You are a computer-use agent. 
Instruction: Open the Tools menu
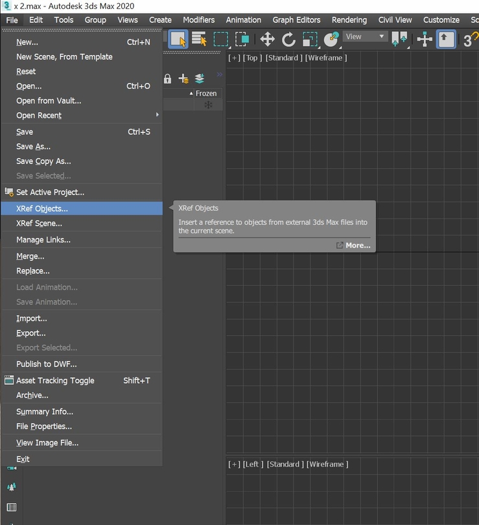64,20
